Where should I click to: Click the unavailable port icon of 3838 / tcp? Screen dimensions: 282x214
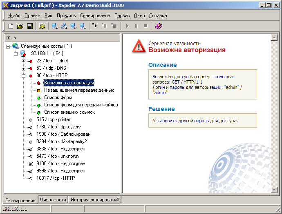31,149
